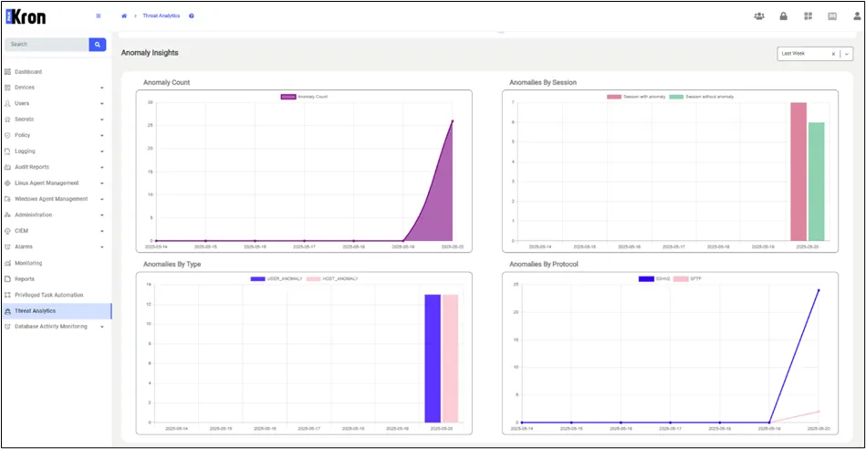Click the Policy shield icon
This screenshot has height=449, width=866.
click(x=7, y=135)
